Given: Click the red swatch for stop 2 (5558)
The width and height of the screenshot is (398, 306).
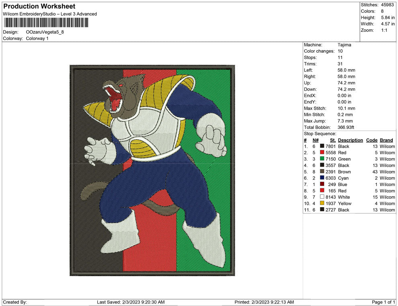Looking at the screenshot, I should click(322, 152).
